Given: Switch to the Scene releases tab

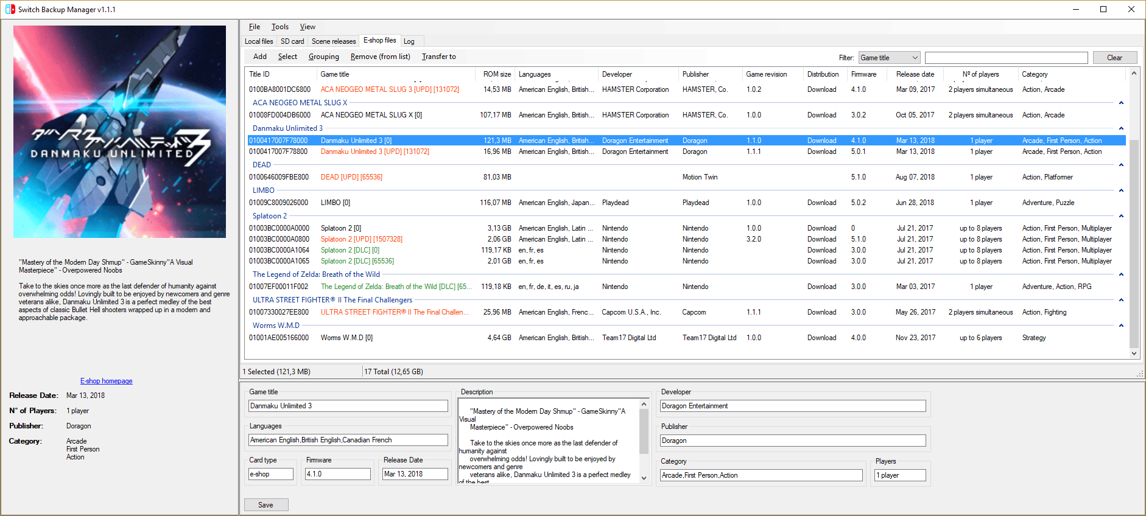Looking at the screenshot, I should (x=333, y=41).
